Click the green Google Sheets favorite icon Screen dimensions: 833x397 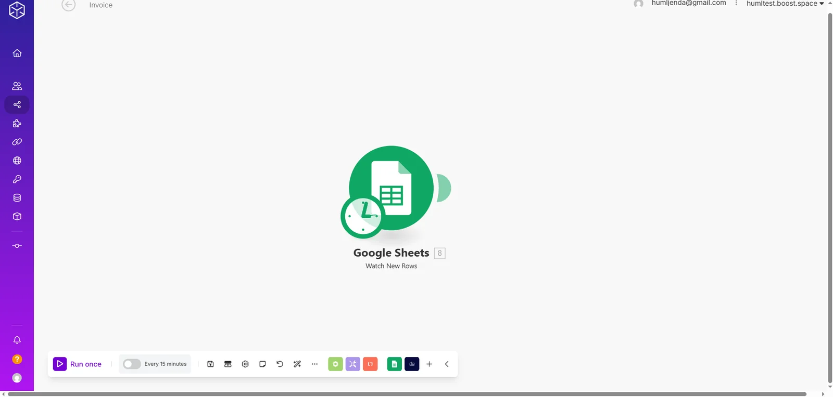(x=395, y=364)
